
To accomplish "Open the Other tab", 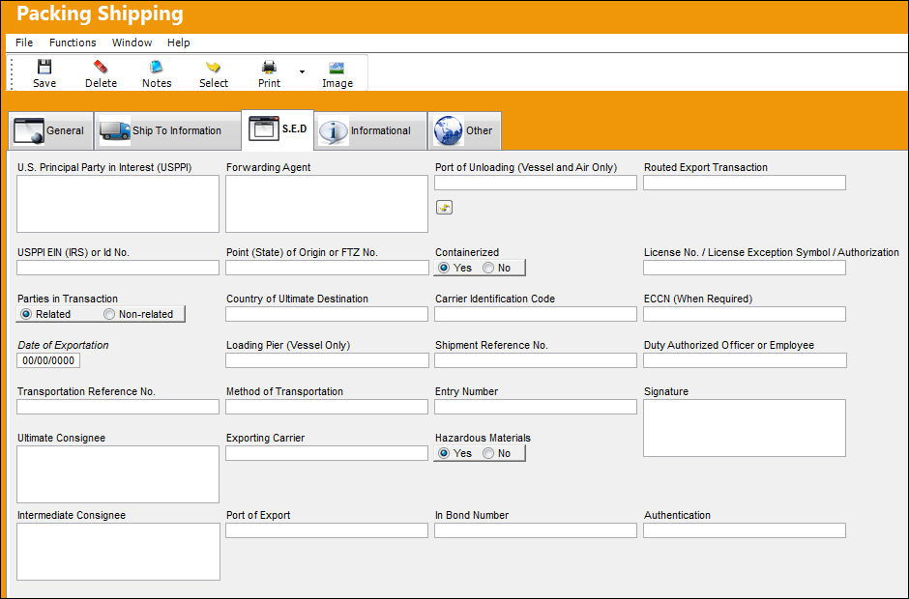I will coord(464,130).
